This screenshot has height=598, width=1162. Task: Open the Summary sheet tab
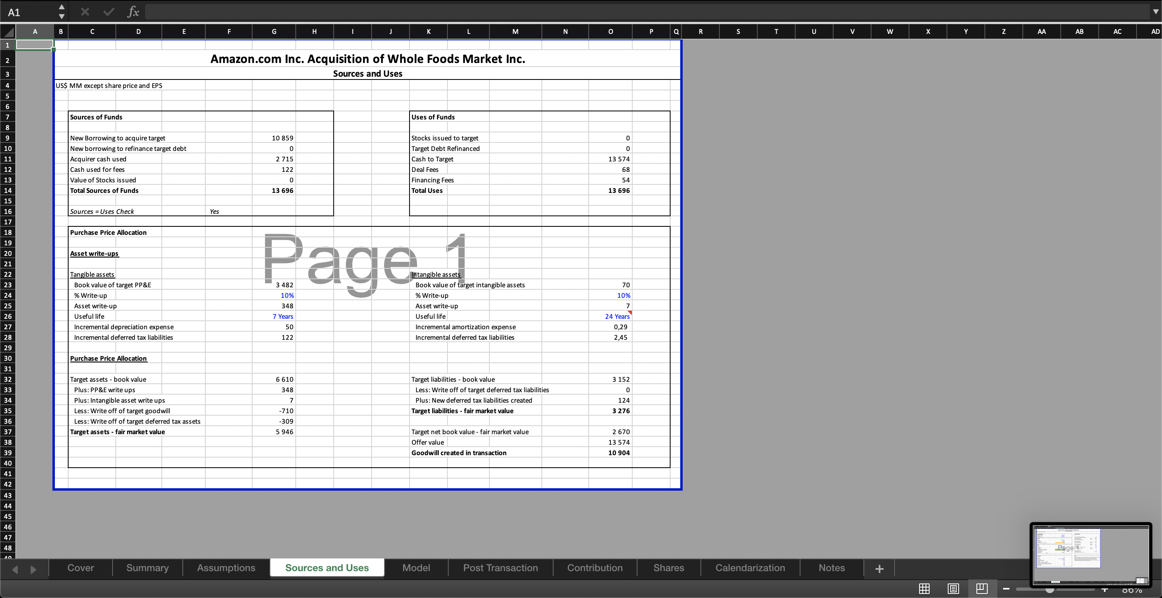[148, 568]
